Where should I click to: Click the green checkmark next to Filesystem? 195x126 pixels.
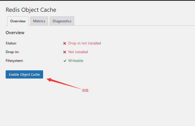(65, 61)
